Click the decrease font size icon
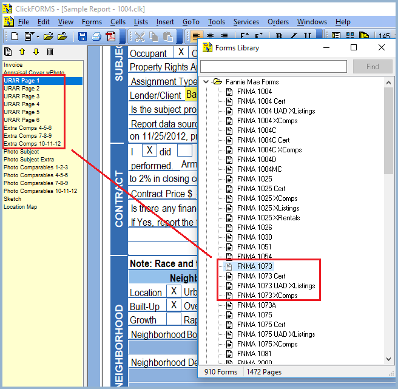 point(259,36)
